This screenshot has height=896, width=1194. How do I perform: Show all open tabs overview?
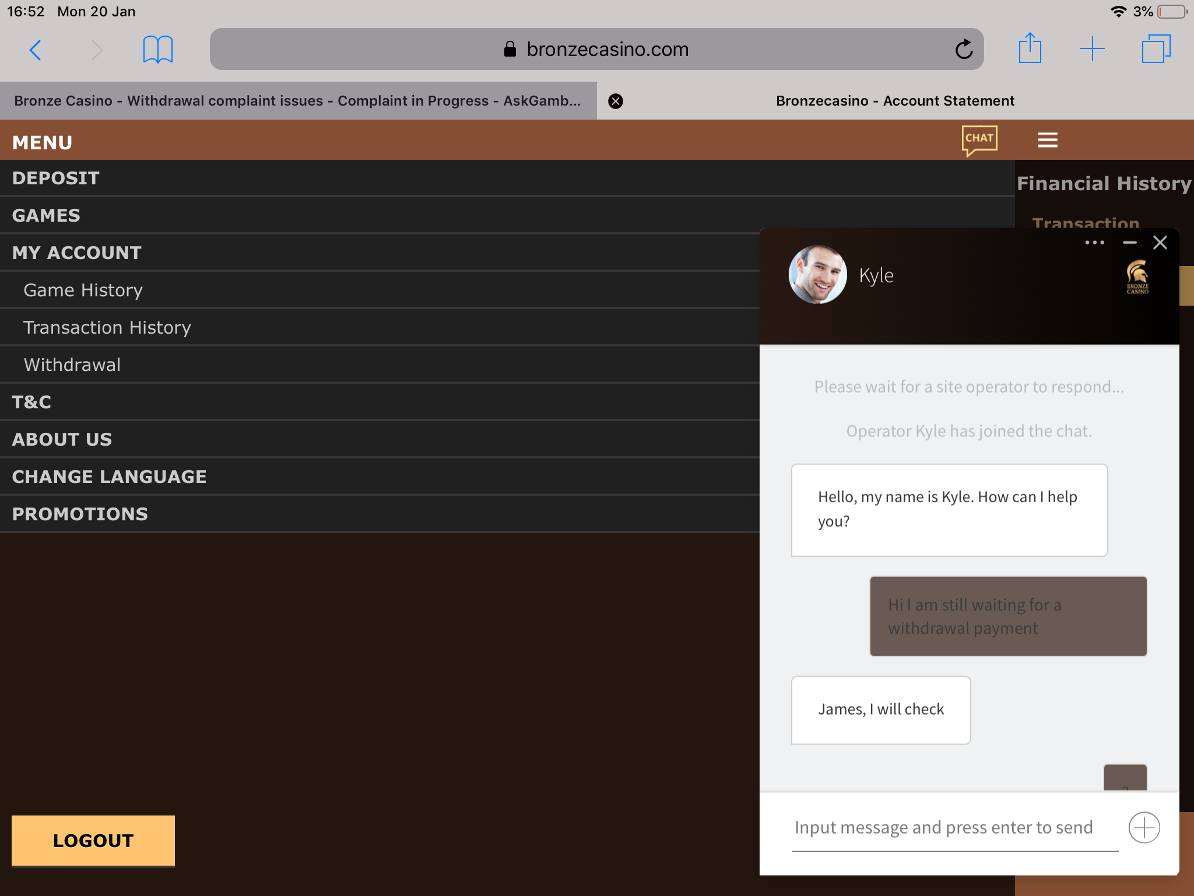click(1156, 49)
